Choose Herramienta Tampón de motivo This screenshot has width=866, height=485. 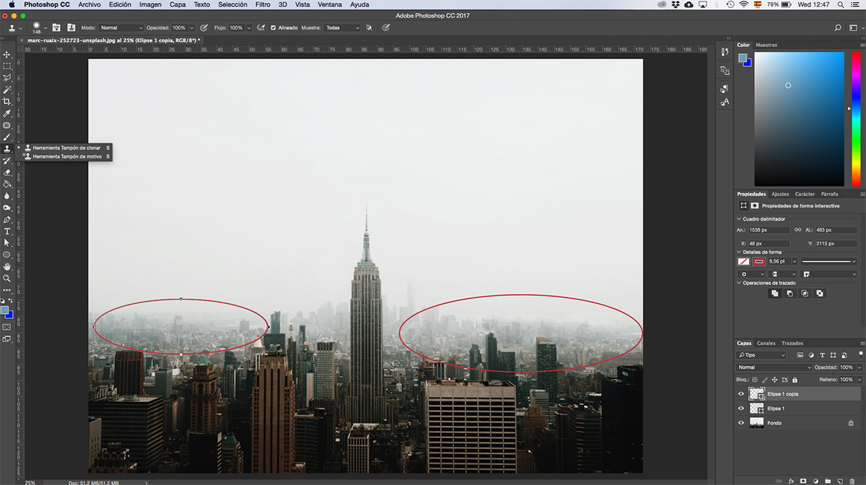[x=66, y=156]
